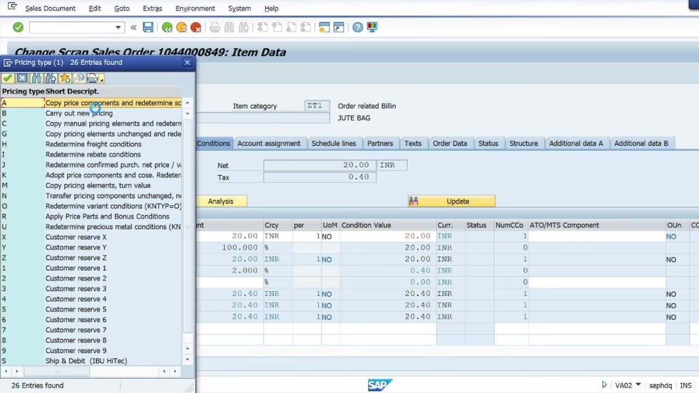Select Redetermine rebate conditions entry
The image size is (699, 393).
point(91,155)
